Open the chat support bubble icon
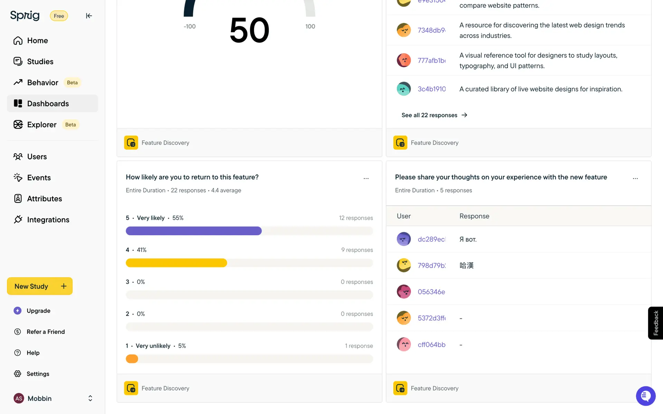The image size is (663, 414). click(645, 396)
